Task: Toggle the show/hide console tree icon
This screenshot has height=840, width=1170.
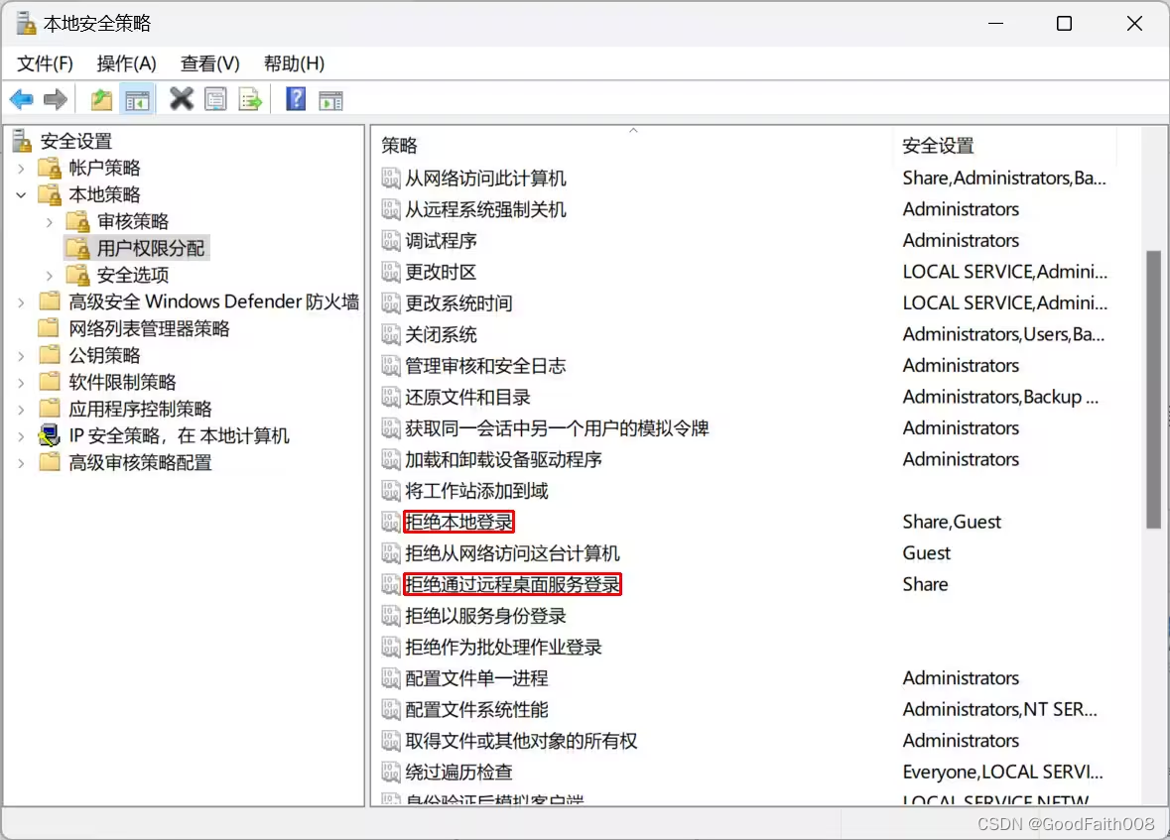Action: coord(137,99)
